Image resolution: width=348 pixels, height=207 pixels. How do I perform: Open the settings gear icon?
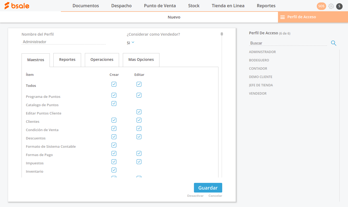point(331,6)
